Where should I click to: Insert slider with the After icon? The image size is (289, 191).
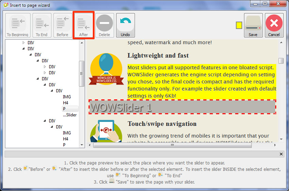(84, 25)
